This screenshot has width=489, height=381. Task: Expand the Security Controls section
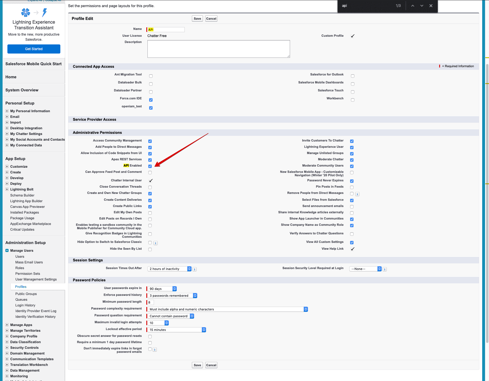click(x=7, y=348)
